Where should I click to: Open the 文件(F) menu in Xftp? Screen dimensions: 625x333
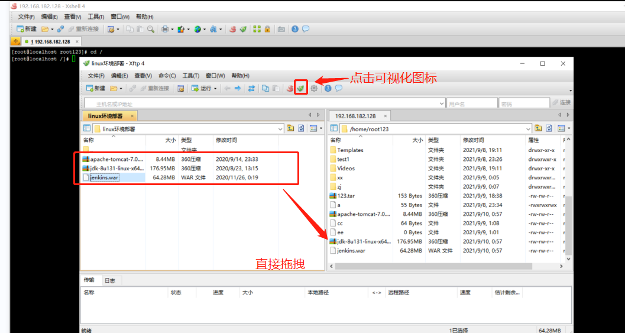click(x=96, y=76)
